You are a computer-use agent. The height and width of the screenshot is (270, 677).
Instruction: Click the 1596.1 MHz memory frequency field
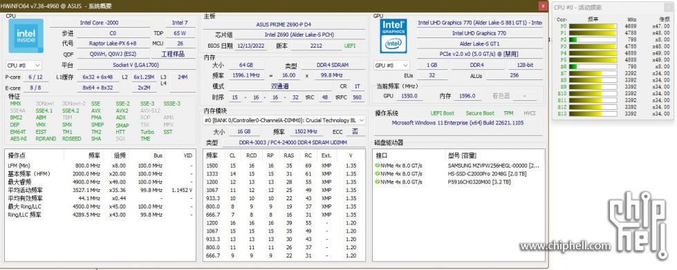pos(247,75)
